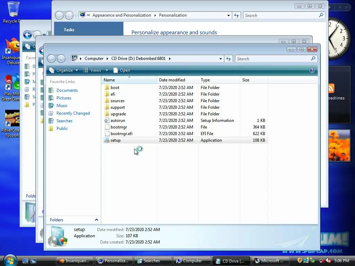This screenshot has width=355, height=266.
Task: Click the setup preview thumbnail in details pane
Action: coord(58,236)
